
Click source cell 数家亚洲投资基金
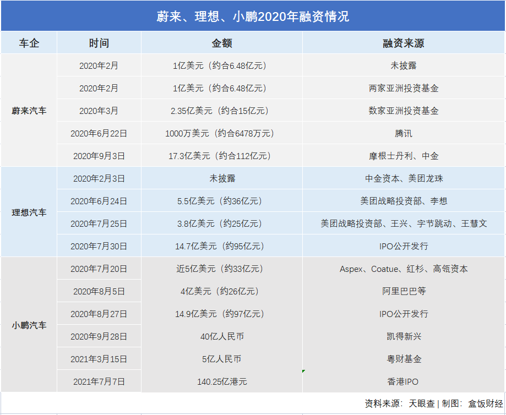pos(404,111)
